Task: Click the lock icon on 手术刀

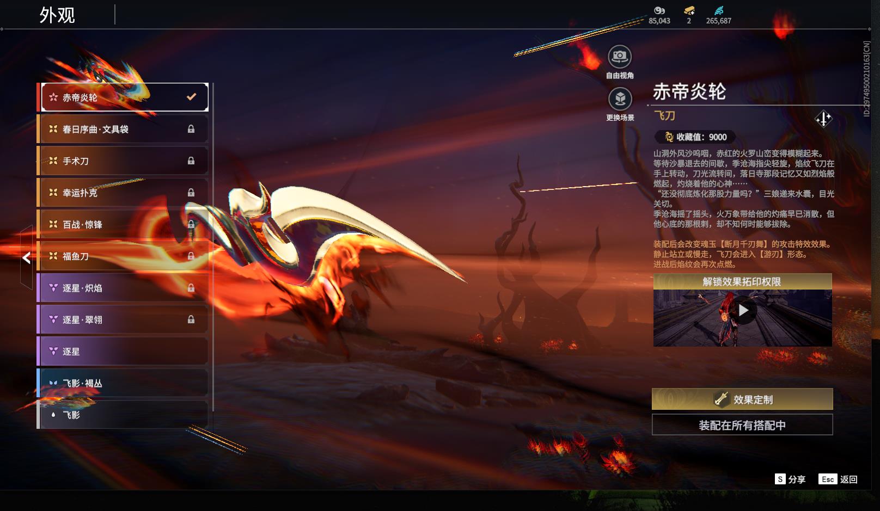Action: (192, 161)
